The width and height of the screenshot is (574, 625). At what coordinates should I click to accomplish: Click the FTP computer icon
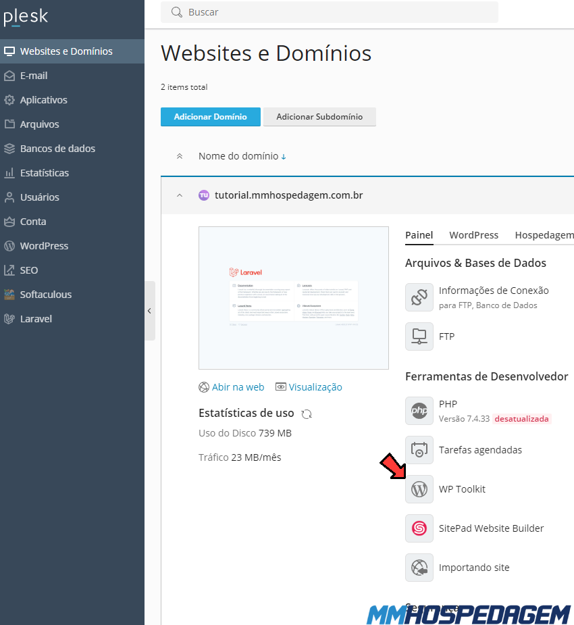pyautogui.click(x=419, y=336)
